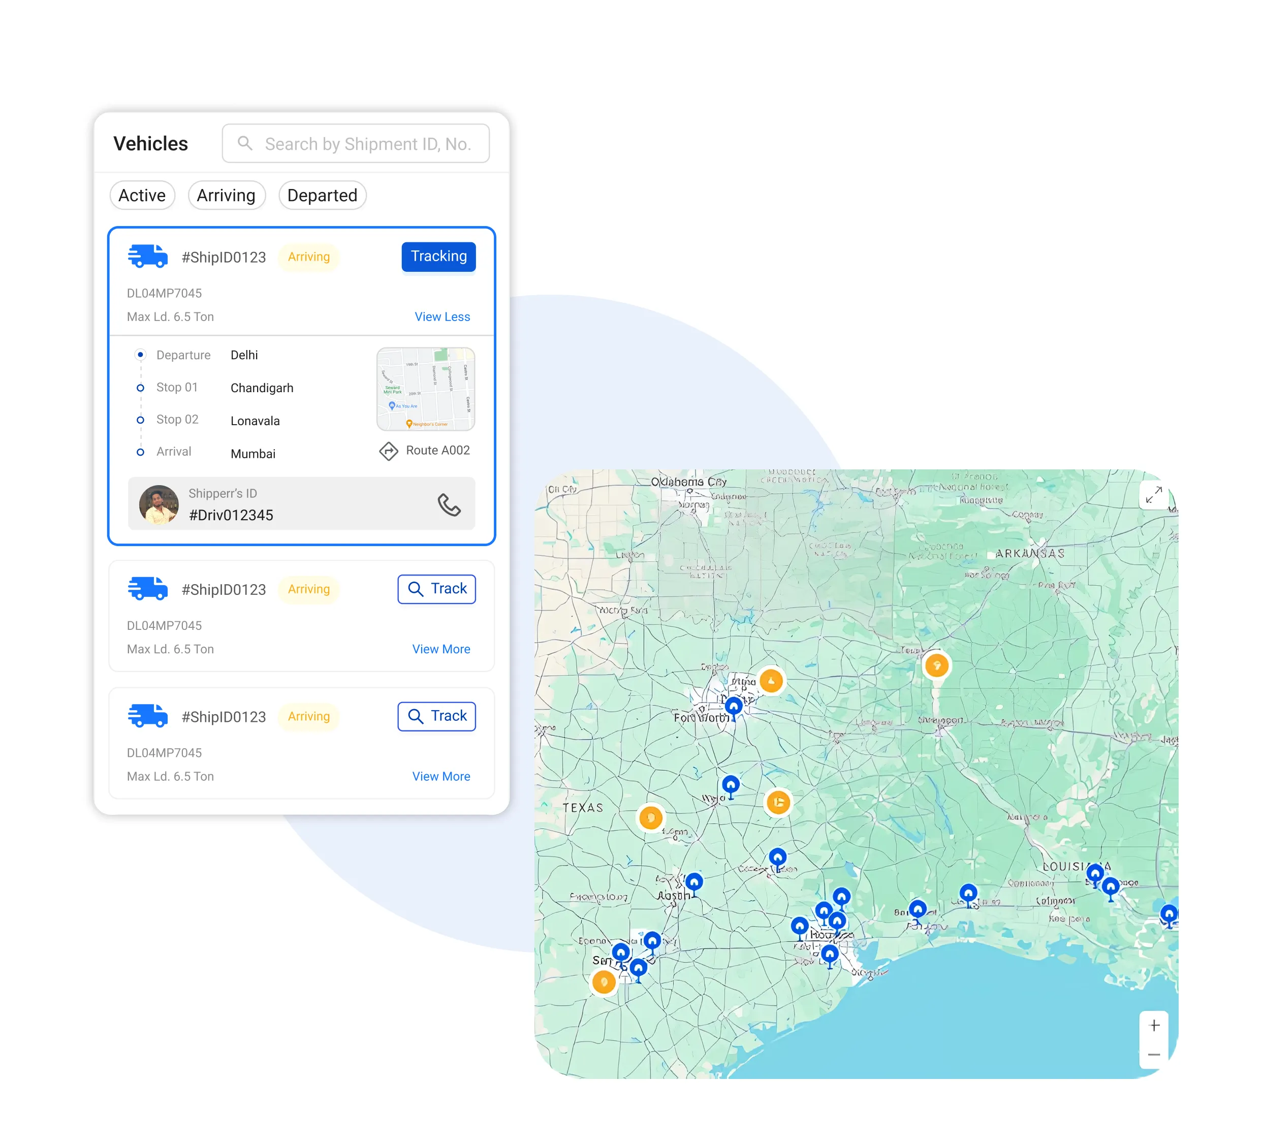This screenshot has height=1144, width=1264.
Task: Click the truck icon on the first shipment card
Action: (x=148, y=257)
